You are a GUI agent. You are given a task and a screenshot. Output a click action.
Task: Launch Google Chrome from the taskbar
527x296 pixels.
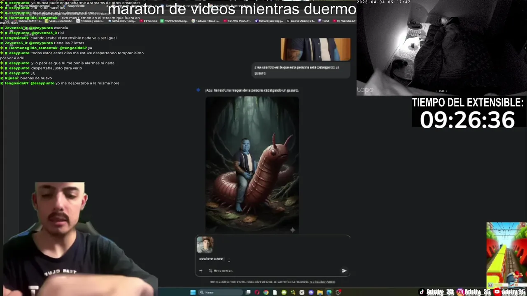pos(266,292)
